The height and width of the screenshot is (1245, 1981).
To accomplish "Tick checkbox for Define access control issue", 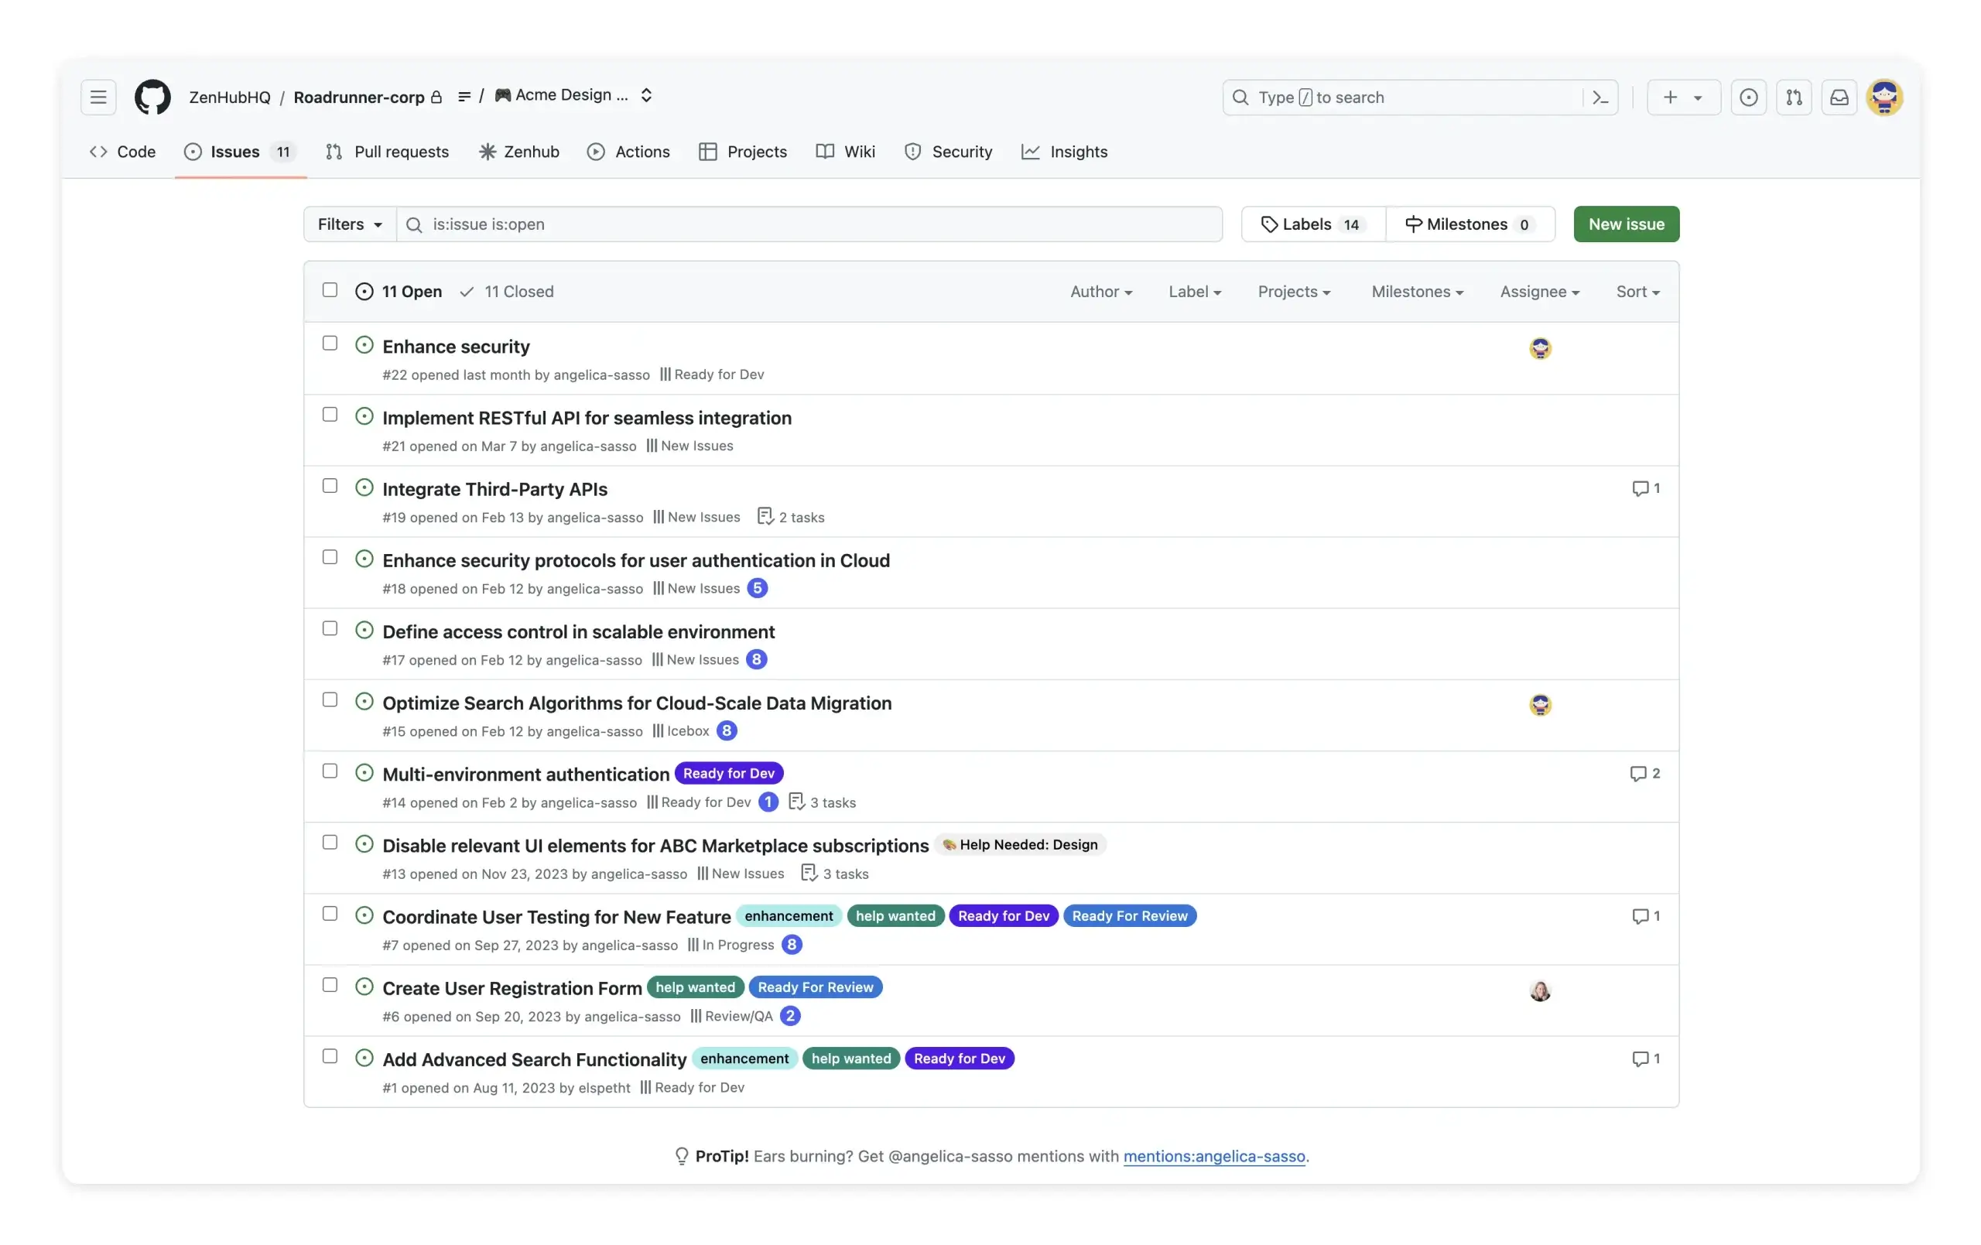I will [x=330, y=628].
